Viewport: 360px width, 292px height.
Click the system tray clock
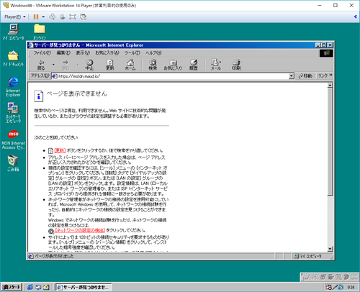[351, 287]
